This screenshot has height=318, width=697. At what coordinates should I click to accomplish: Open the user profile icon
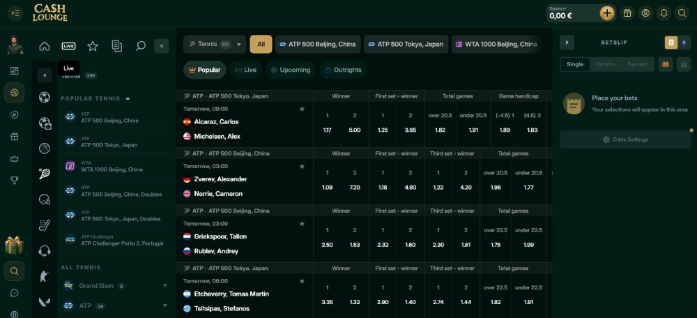click(x=645, y=13)
